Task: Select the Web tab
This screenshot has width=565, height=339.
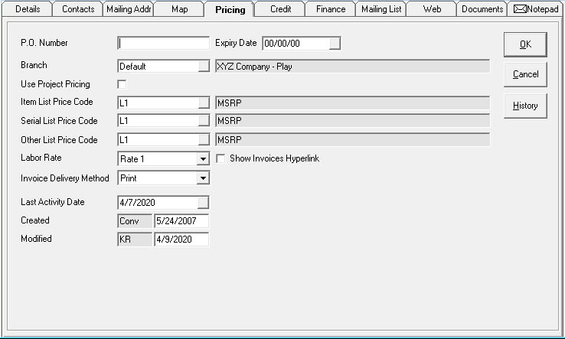Action: [x=432, y=9]
